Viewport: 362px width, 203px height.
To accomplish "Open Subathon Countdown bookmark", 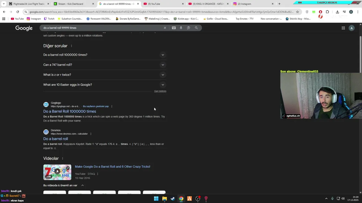I will pos(70,19).
